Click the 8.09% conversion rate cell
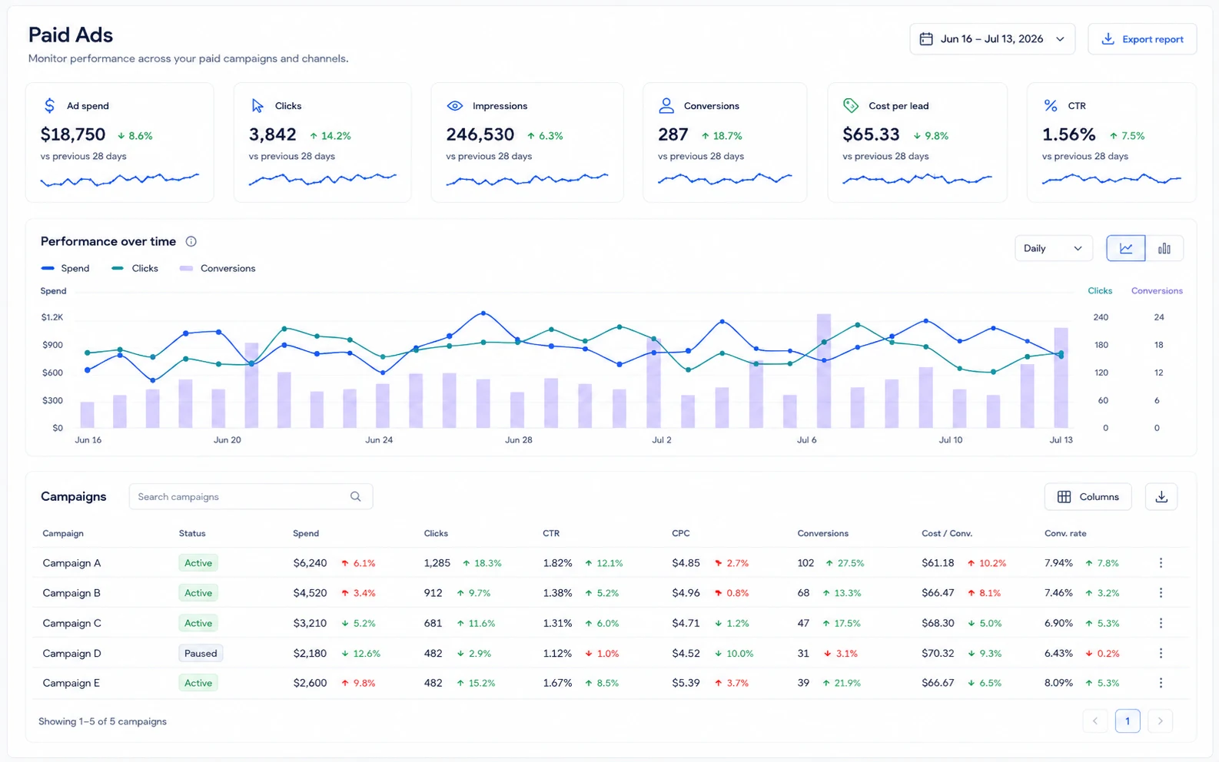The height and width of the screenshot is (762, 1219). tap(1058, 683)
